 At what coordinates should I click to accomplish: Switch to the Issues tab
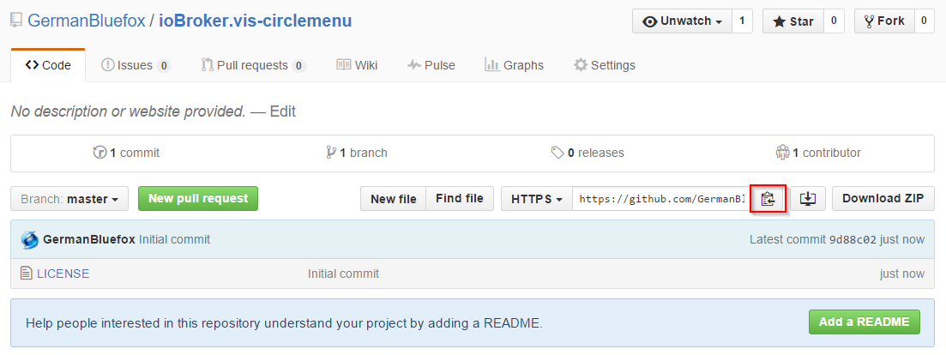(x=136, y=65)
